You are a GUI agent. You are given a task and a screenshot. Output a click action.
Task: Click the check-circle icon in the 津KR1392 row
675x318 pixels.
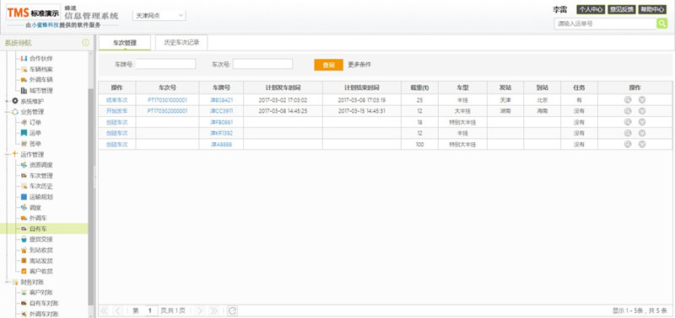point(642,133)
